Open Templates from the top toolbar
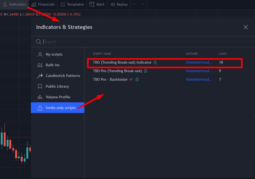 tap(63, 4)
